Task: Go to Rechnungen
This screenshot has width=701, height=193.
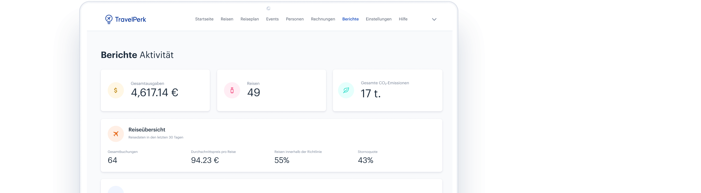Action: pyautogui.click(x=323, y=19)
